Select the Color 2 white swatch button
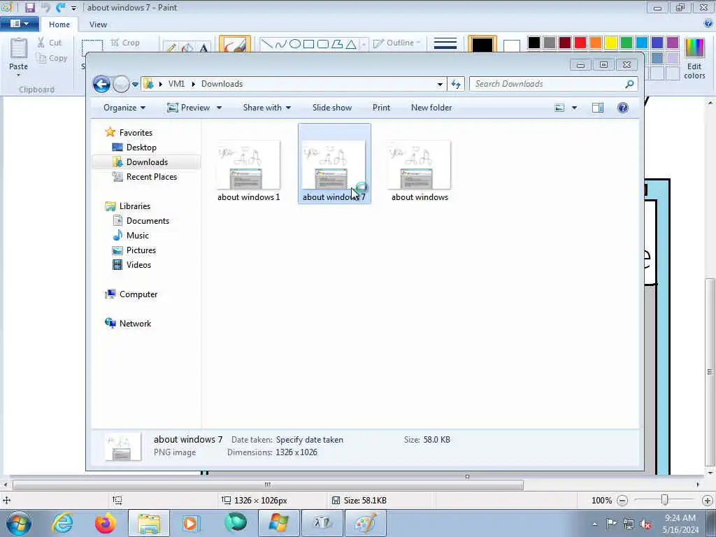 click(511, 45)
